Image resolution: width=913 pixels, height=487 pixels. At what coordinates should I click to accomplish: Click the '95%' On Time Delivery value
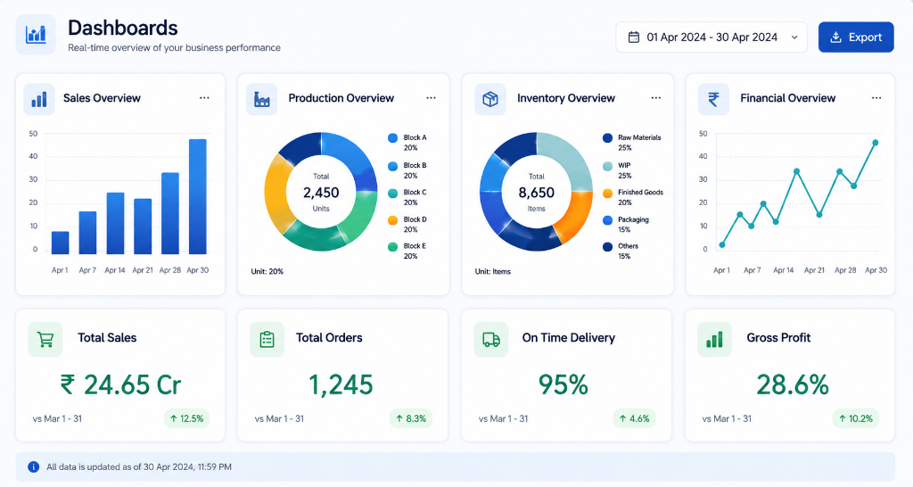[563, 385]
